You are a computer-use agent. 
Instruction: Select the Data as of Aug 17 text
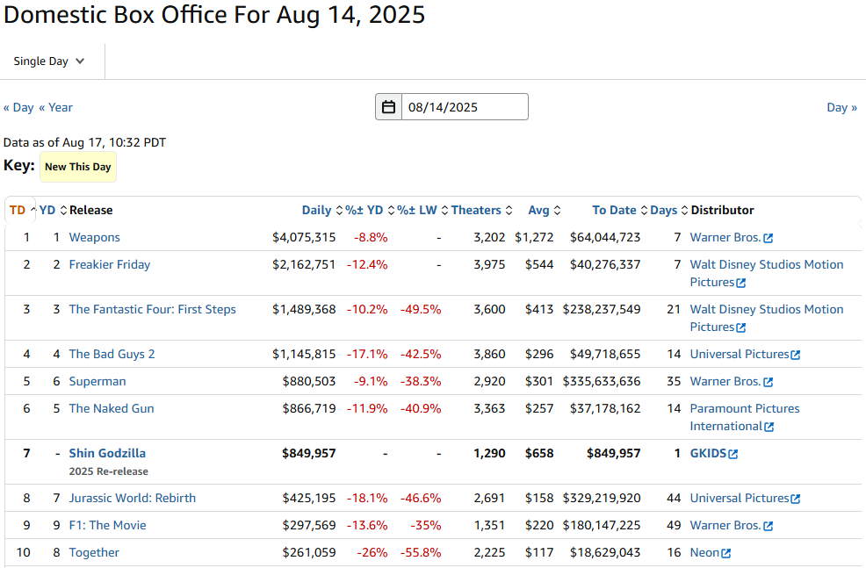84,142
